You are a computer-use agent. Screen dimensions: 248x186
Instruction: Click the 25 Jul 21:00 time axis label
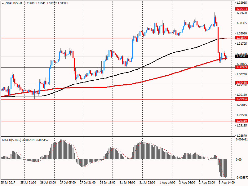coord(28,183)
